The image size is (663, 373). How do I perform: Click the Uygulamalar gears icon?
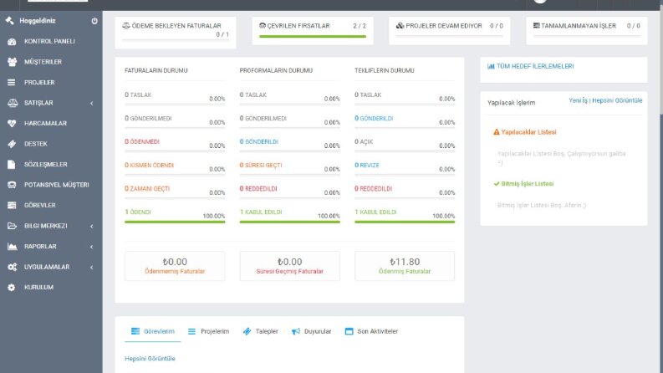[x=13, y=267]
